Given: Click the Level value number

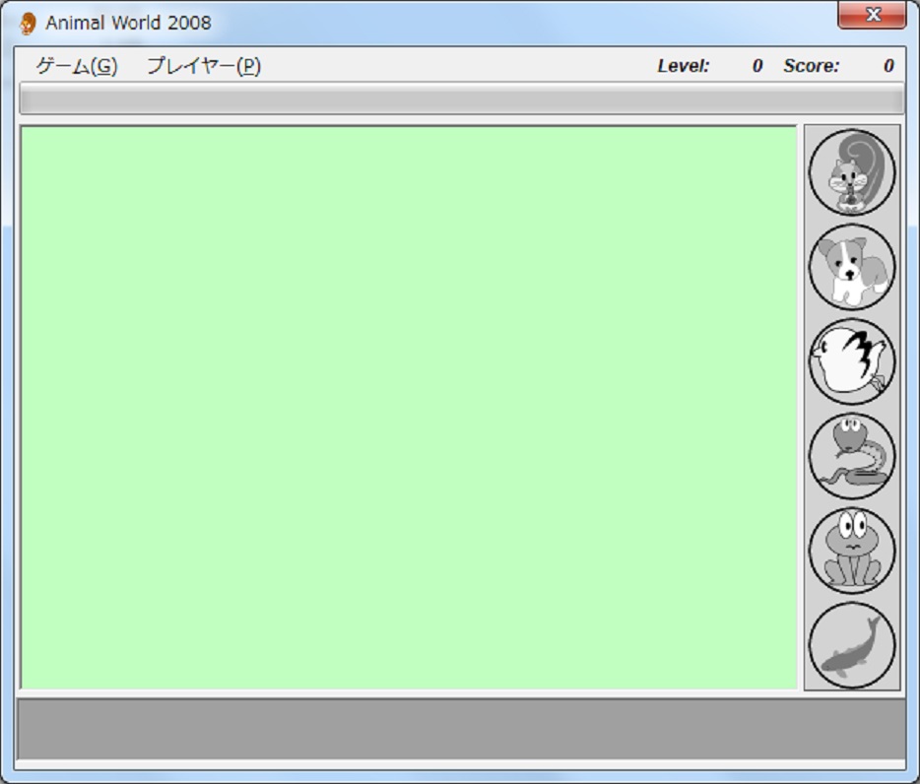Looking at the screenshot, I should [756, 66].
